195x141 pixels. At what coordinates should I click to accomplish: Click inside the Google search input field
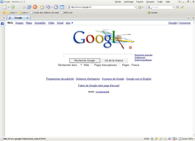[99, 56]
